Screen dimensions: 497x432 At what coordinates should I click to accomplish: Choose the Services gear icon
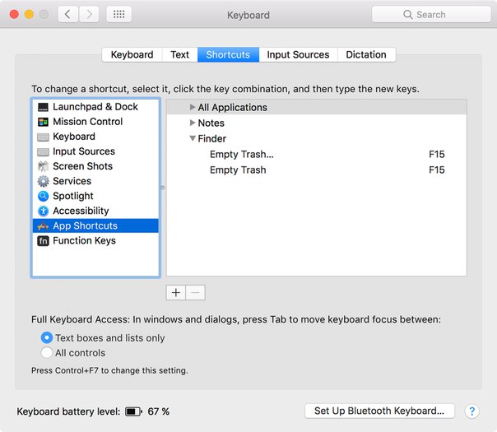pyautogui.click(x=44, y=181)
